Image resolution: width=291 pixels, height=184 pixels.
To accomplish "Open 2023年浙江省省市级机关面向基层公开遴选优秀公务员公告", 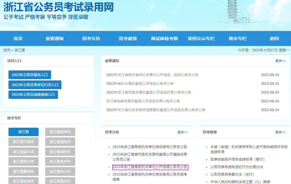I will coord(150,157).
